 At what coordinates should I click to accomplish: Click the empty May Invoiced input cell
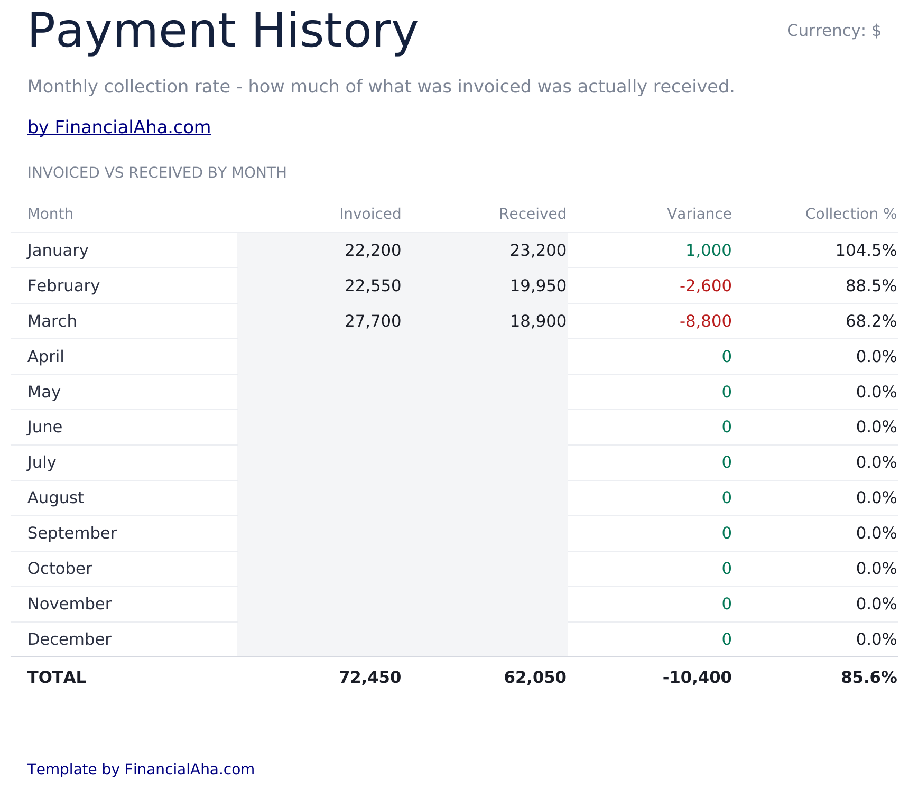(320, 392)
